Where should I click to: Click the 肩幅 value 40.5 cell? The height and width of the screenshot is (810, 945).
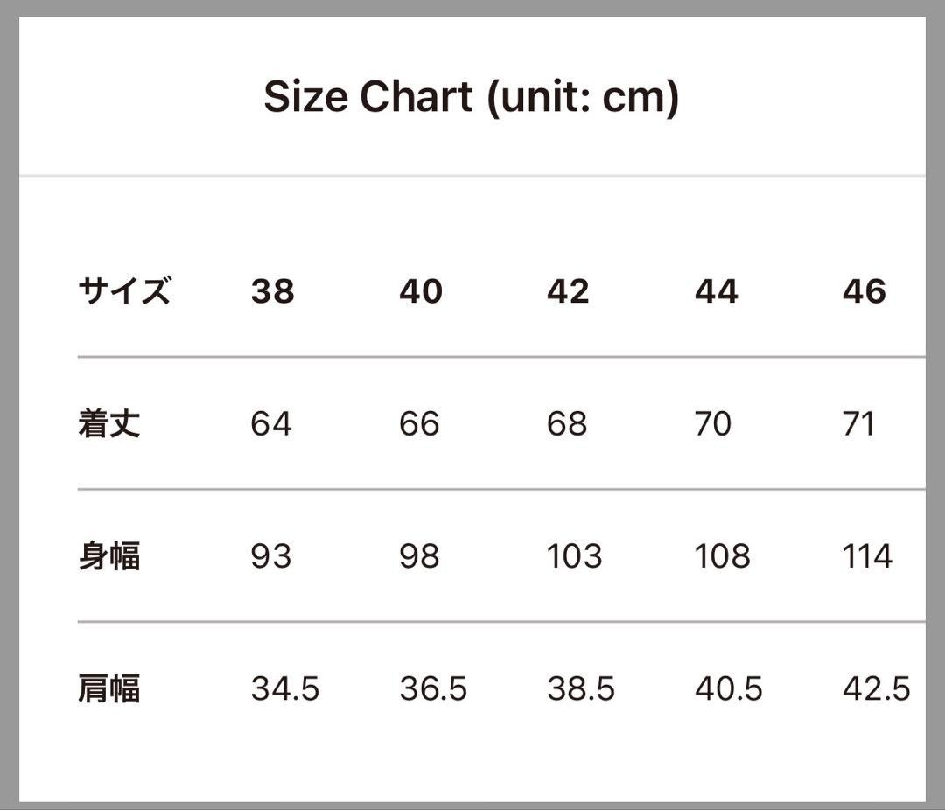click(x=729, y=689)
